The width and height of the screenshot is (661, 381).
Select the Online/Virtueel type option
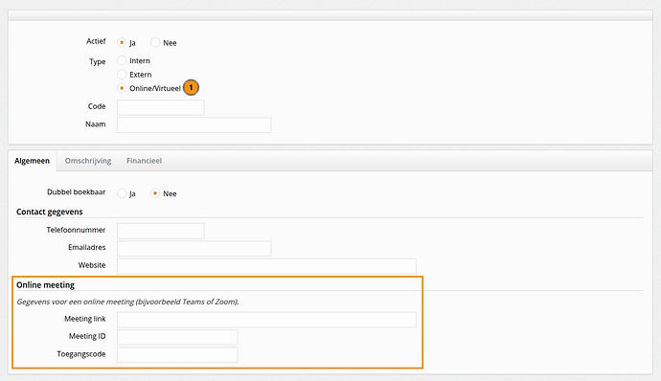[122, 88]
